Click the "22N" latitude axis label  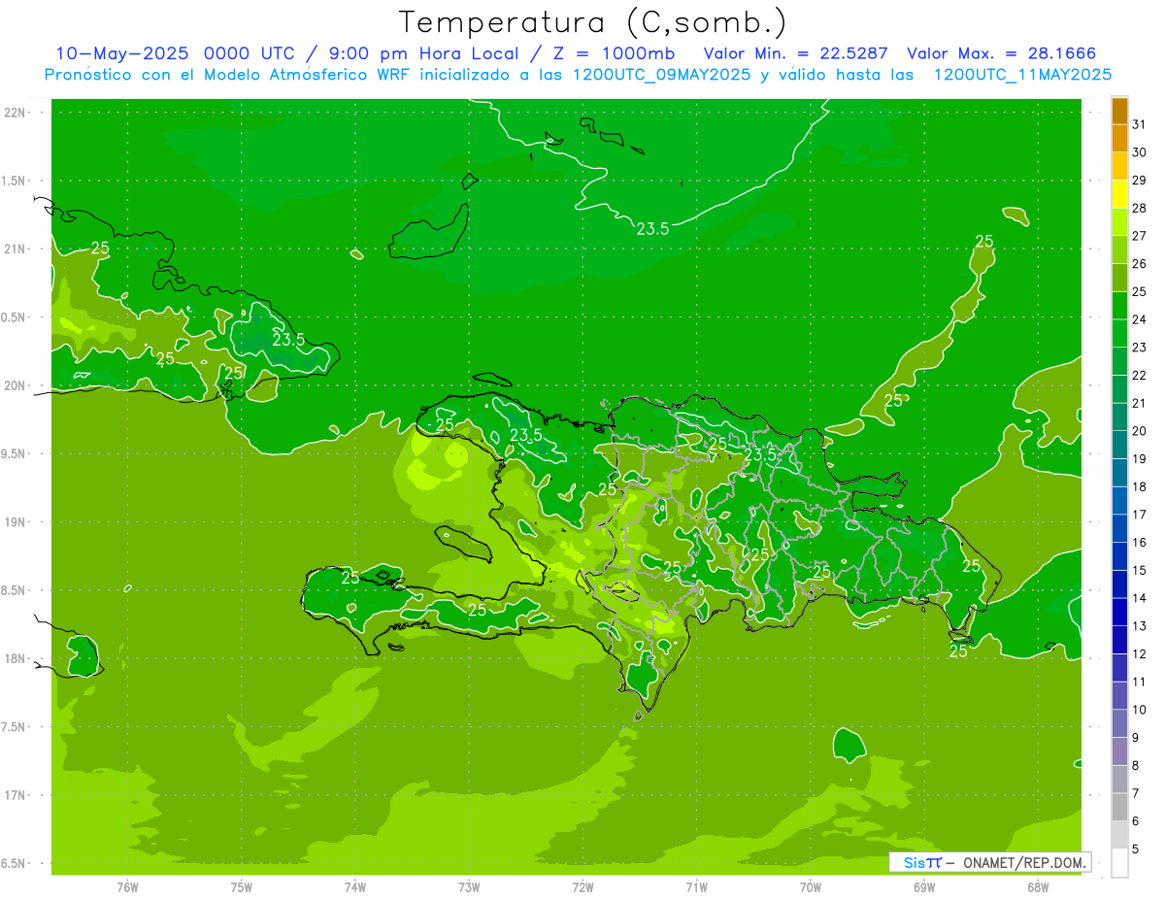pos(16,113)
